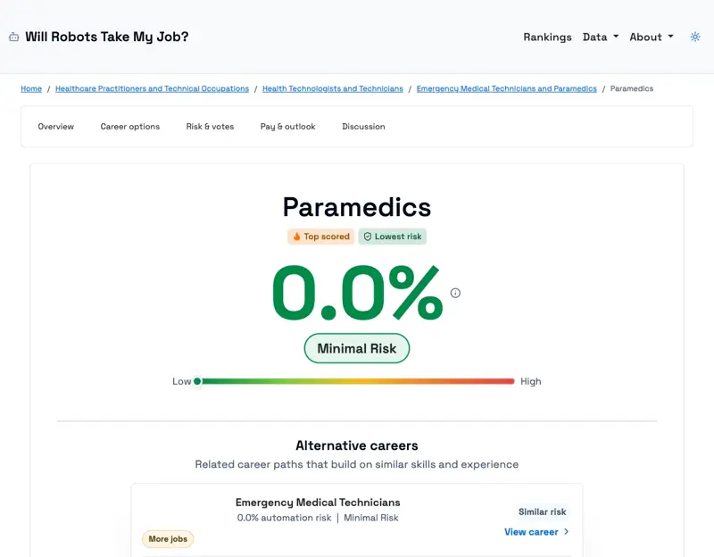The height and width of the screenshot is (557, 714).
Task: Click the More jobs tag
Action: pos(168,539)
